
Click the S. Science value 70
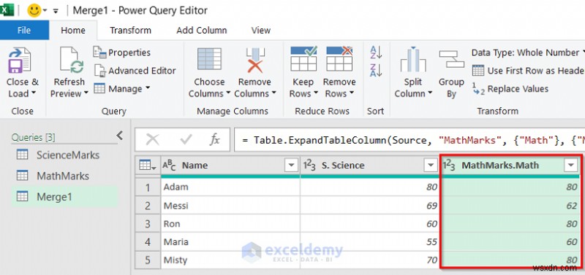370,260
